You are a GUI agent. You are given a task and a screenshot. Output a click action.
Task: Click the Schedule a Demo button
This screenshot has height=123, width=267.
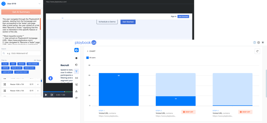pyautogui.click(x=107, y=22)
